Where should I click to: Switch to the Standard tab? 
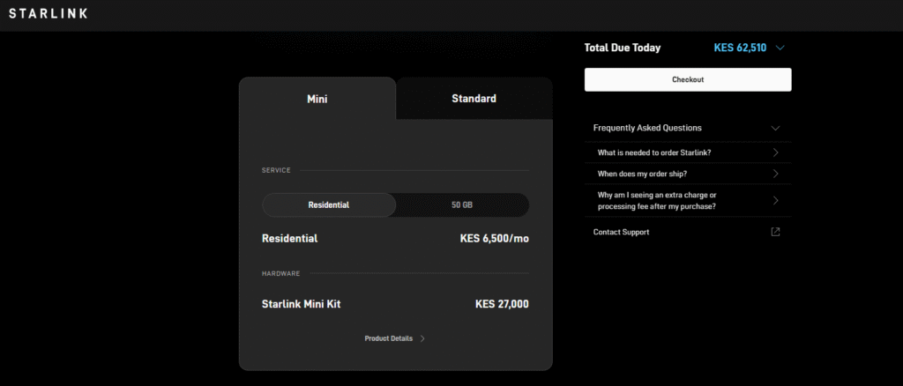coord(474,99)
